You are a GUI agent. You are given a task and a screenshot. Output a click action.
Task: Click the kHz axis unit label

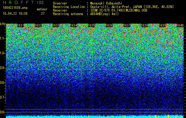[x=3, y=24]
